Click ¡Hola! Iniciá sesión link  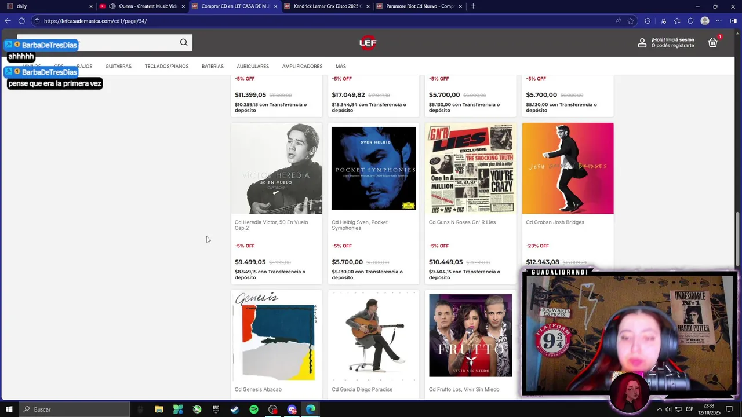[x=672, y=40]
